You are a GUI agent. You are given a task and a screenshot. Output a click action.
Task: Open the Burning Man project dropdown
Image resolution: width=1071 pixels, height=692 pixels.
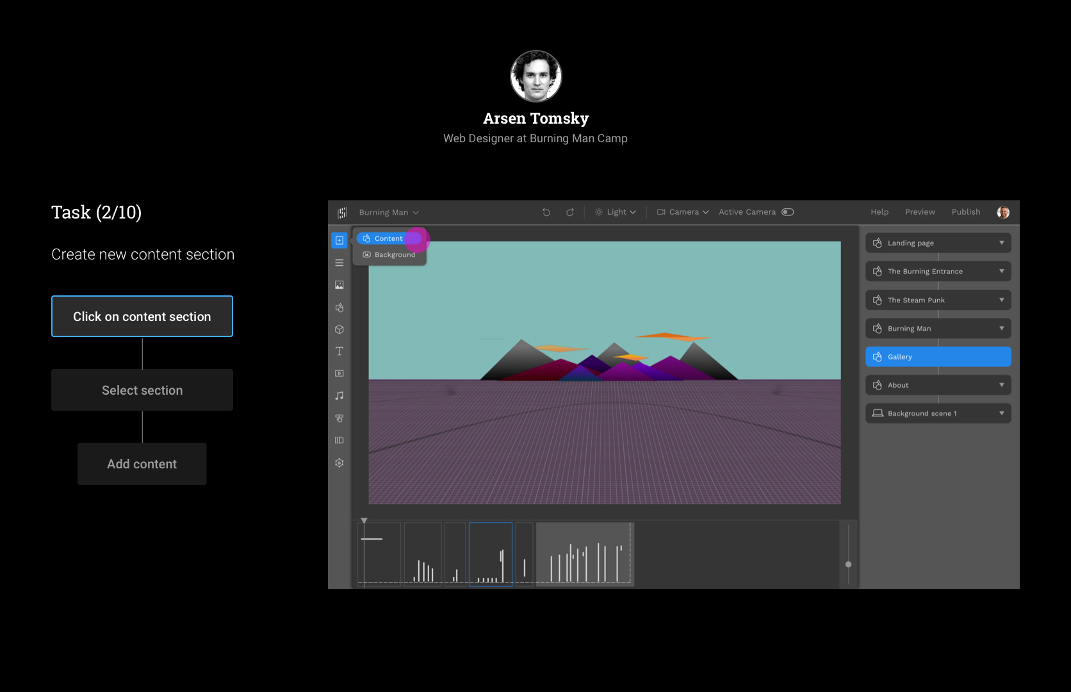click(x=389, y=213)
